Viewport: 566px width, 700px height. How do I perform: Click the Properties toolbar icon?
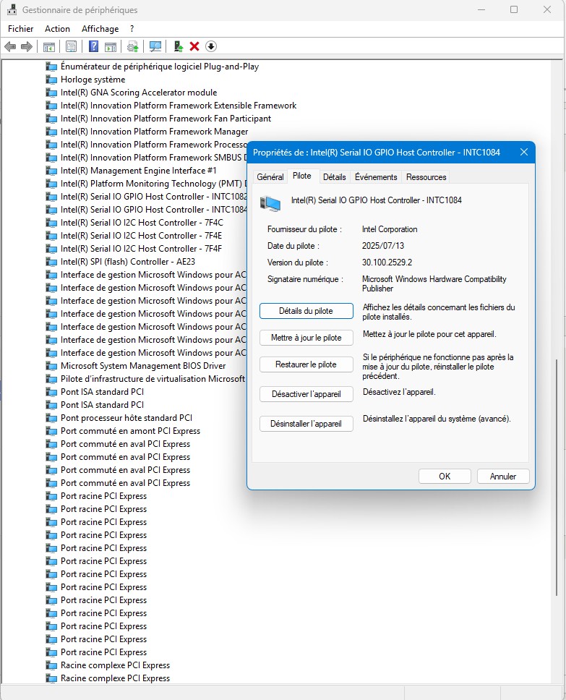tap(71, 46)
